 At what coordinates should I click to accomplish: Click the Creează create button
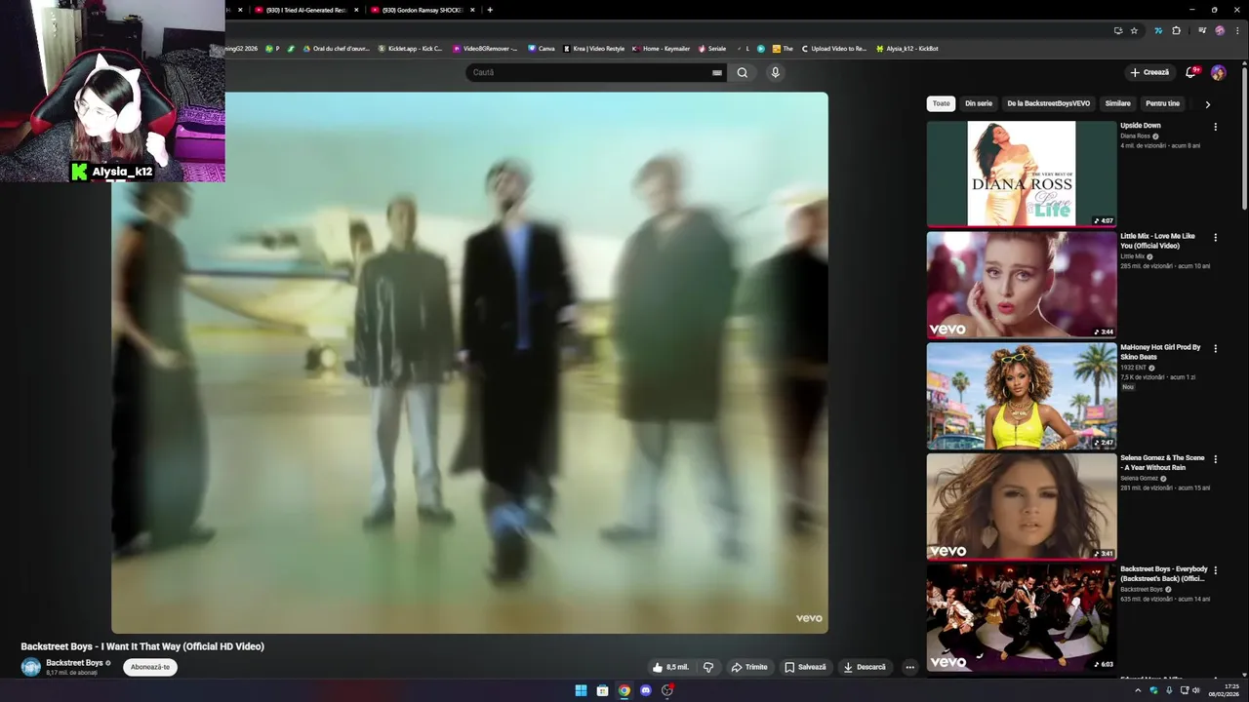point(1149,72)
